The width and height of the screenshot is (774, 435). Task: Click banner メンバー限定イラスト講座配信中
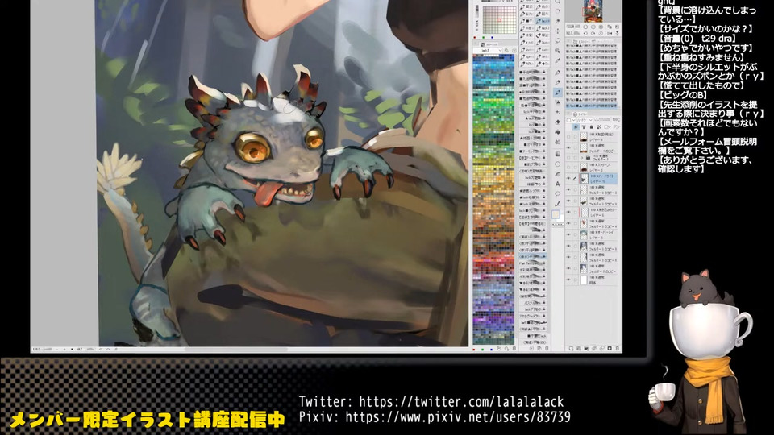pyautogui.click(x=147, y=419)
